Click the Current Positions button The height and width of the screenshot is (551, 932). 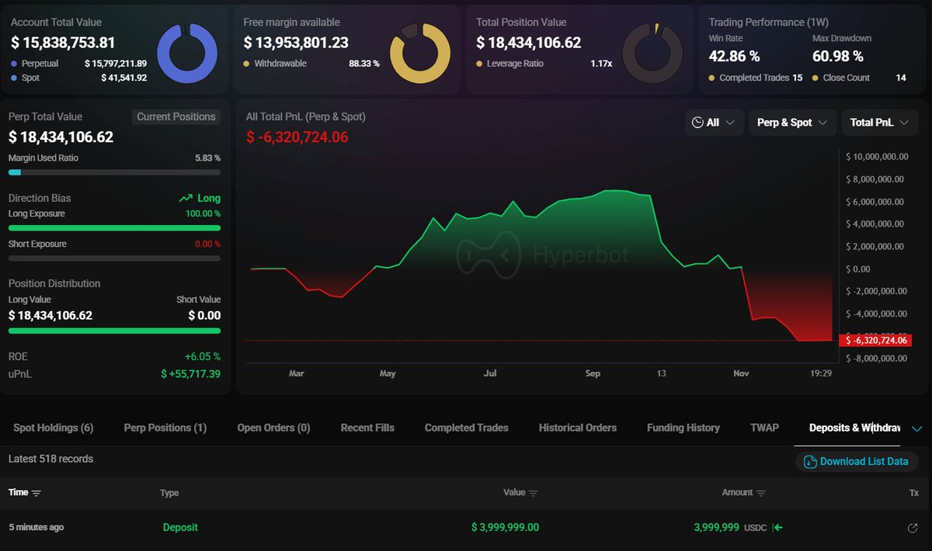tap(176, 116)
